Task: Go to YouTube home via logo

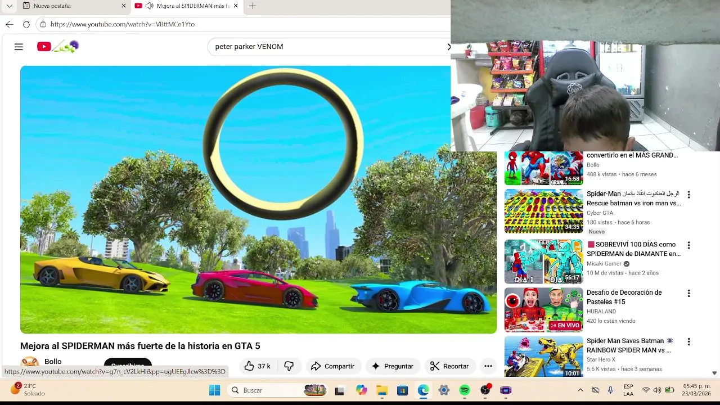Action: (x=57, y=47)
